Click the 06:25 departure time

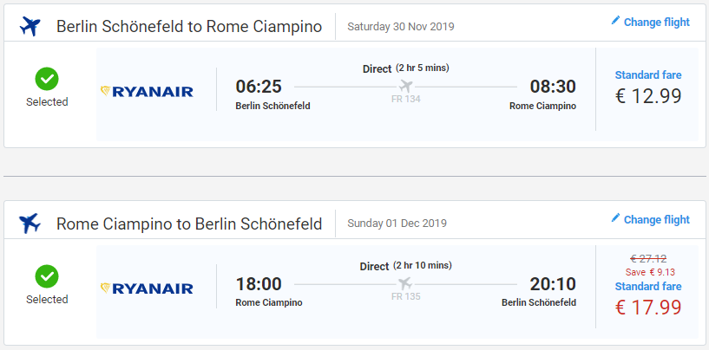point(259,87)
